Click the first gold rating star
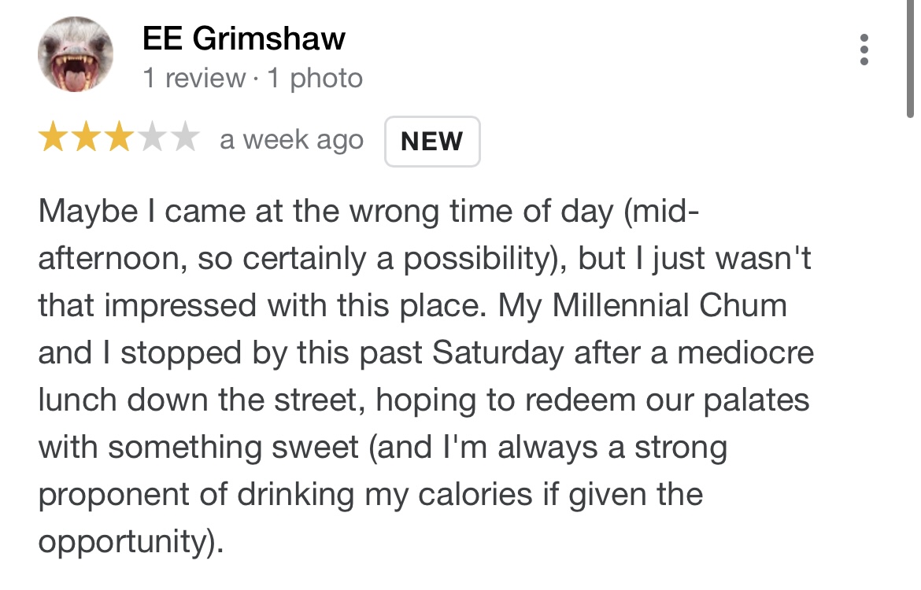This screenshot has width=921, height=590. click(x=54, y=139)
